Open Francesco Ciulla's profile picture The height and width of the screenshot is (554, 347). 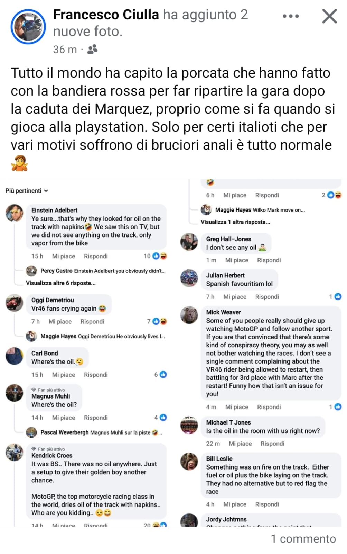pos(28,27)
